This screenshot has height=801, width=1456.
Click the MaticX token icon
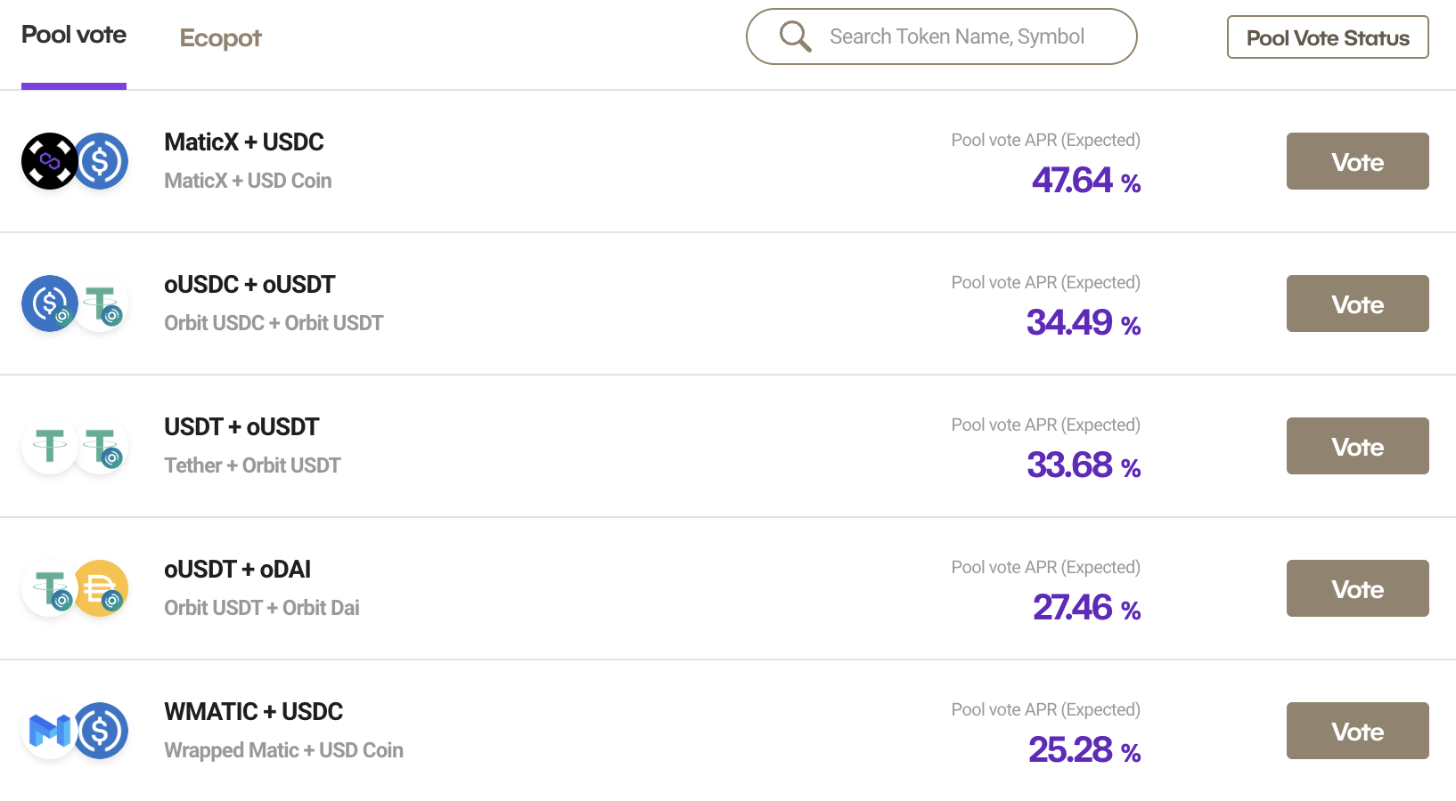click(x=49, y=161)
